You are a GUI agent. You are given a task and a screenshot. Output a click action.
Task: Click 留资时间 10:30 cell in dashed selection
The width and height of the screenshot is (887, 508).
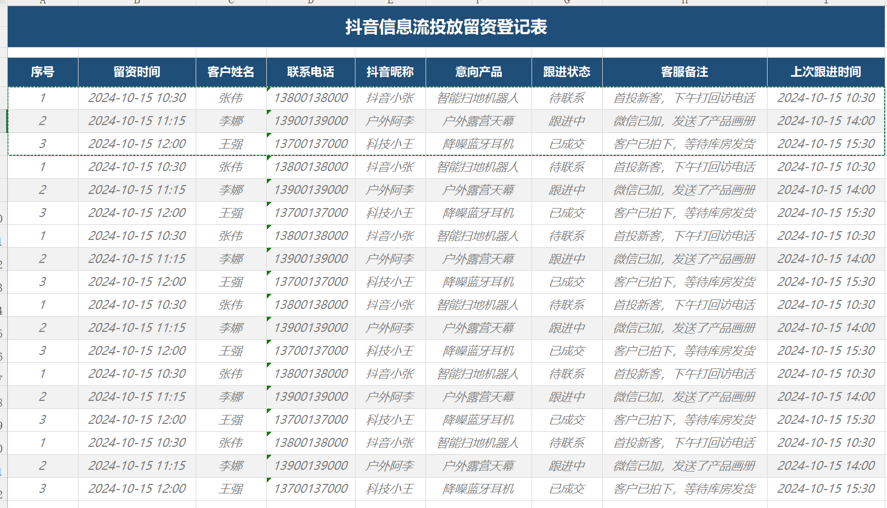137,98
